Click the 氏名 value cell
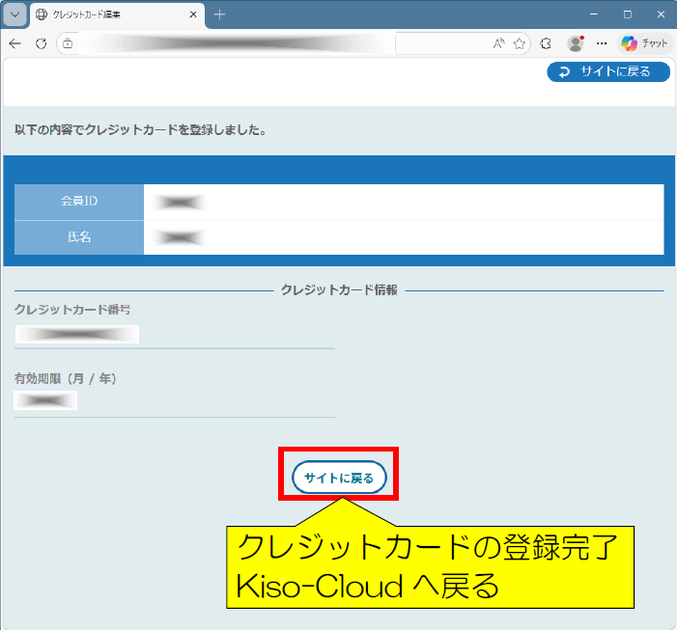 pyautogui.click(x=403, y=237)
